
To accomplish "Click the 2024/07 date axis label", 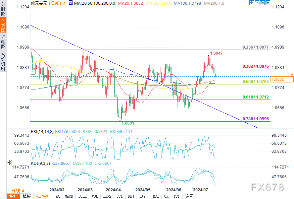I will coord(200,190).
